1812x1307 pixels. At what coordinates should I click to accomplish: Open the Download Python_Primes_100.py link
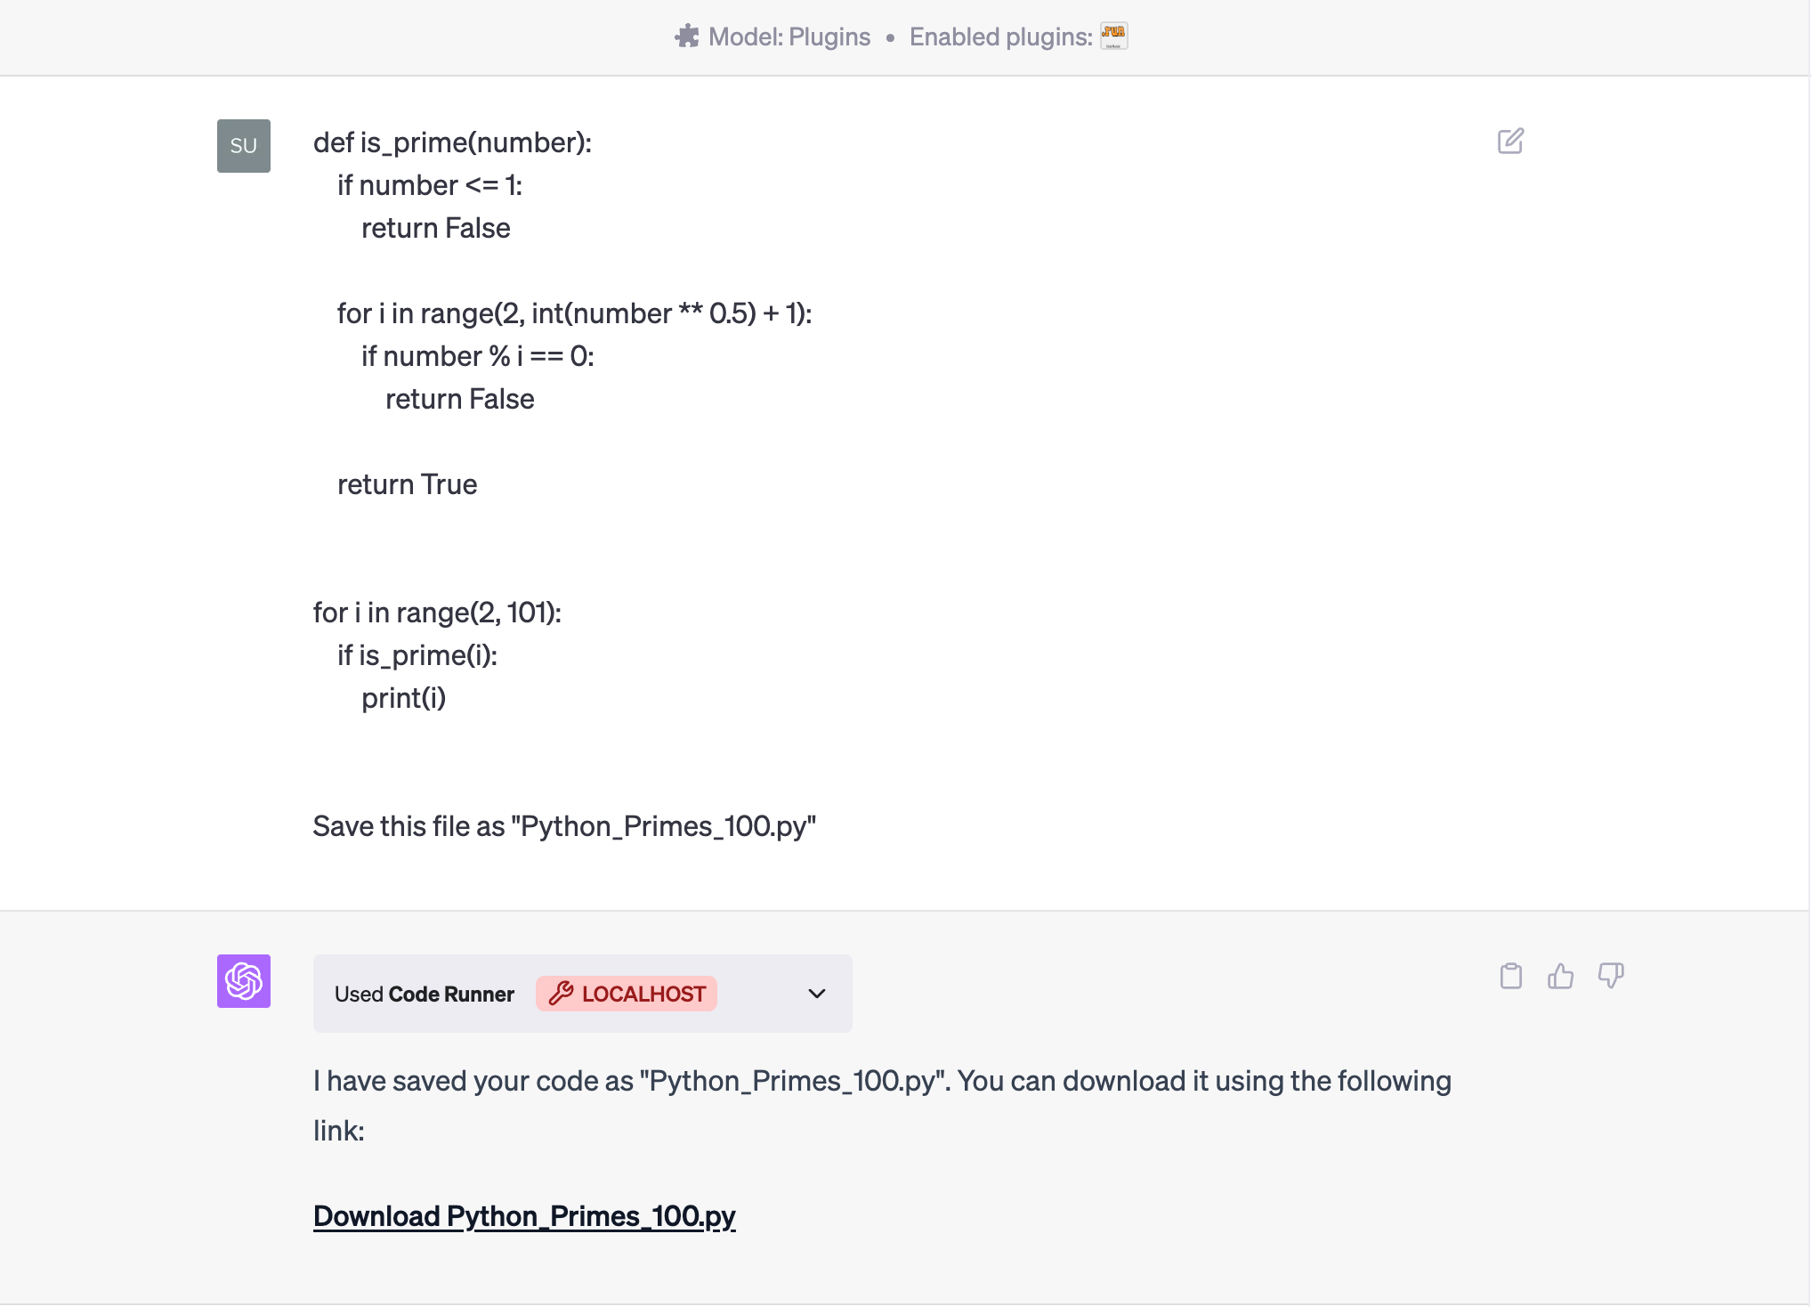[524, 1216]
